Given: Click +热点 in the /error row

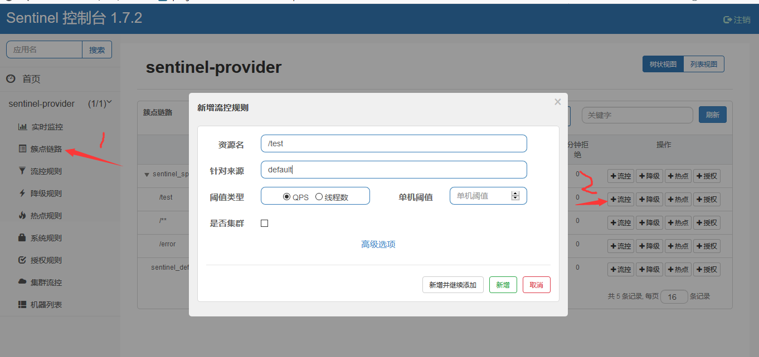Looking at the screenshot, I should click(678, 246).
